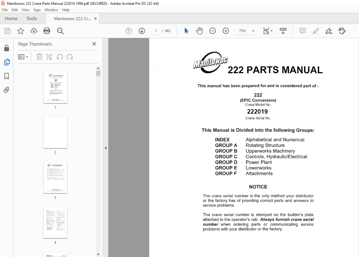Open the find text magnifier icon
Viewport: 359px width, 257px height.
tap(60, 31)
